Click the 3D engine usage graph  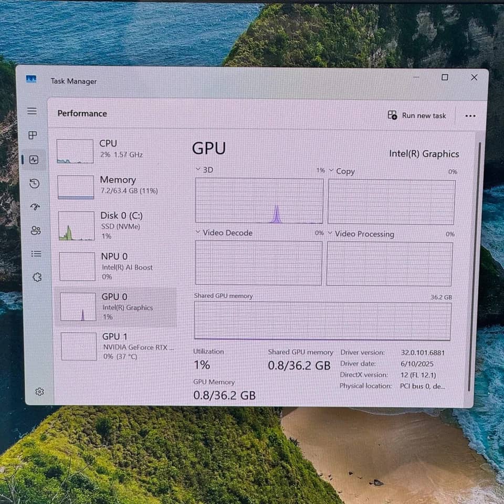(259, 201)
